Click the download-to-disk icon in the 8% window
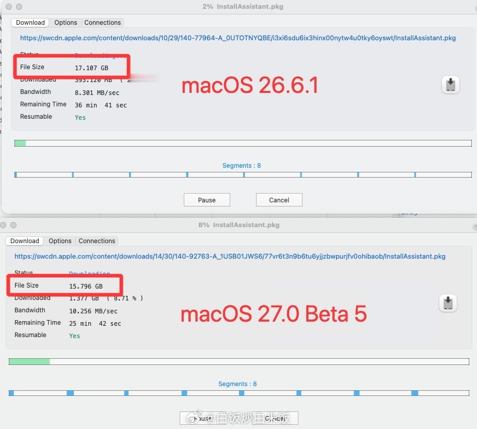 click(448, 303)
